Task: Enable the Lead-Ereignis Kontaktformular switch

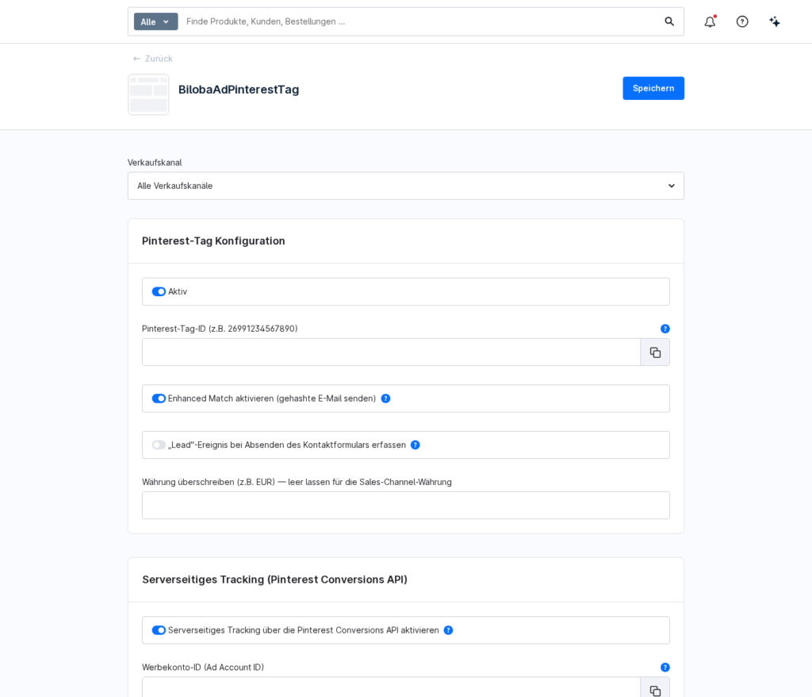Action: pyautogui.click(x=159, y=445)
